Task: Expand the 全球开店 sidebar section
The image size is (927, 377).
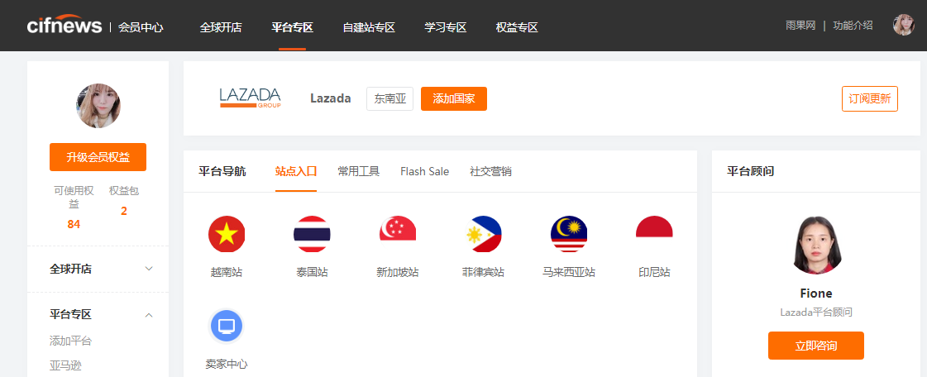Action: pos(149,269)
